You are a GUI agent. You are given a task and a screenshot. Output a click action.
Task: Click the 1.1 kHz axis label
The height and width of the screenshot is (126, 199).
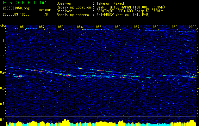tap(2, 41)
